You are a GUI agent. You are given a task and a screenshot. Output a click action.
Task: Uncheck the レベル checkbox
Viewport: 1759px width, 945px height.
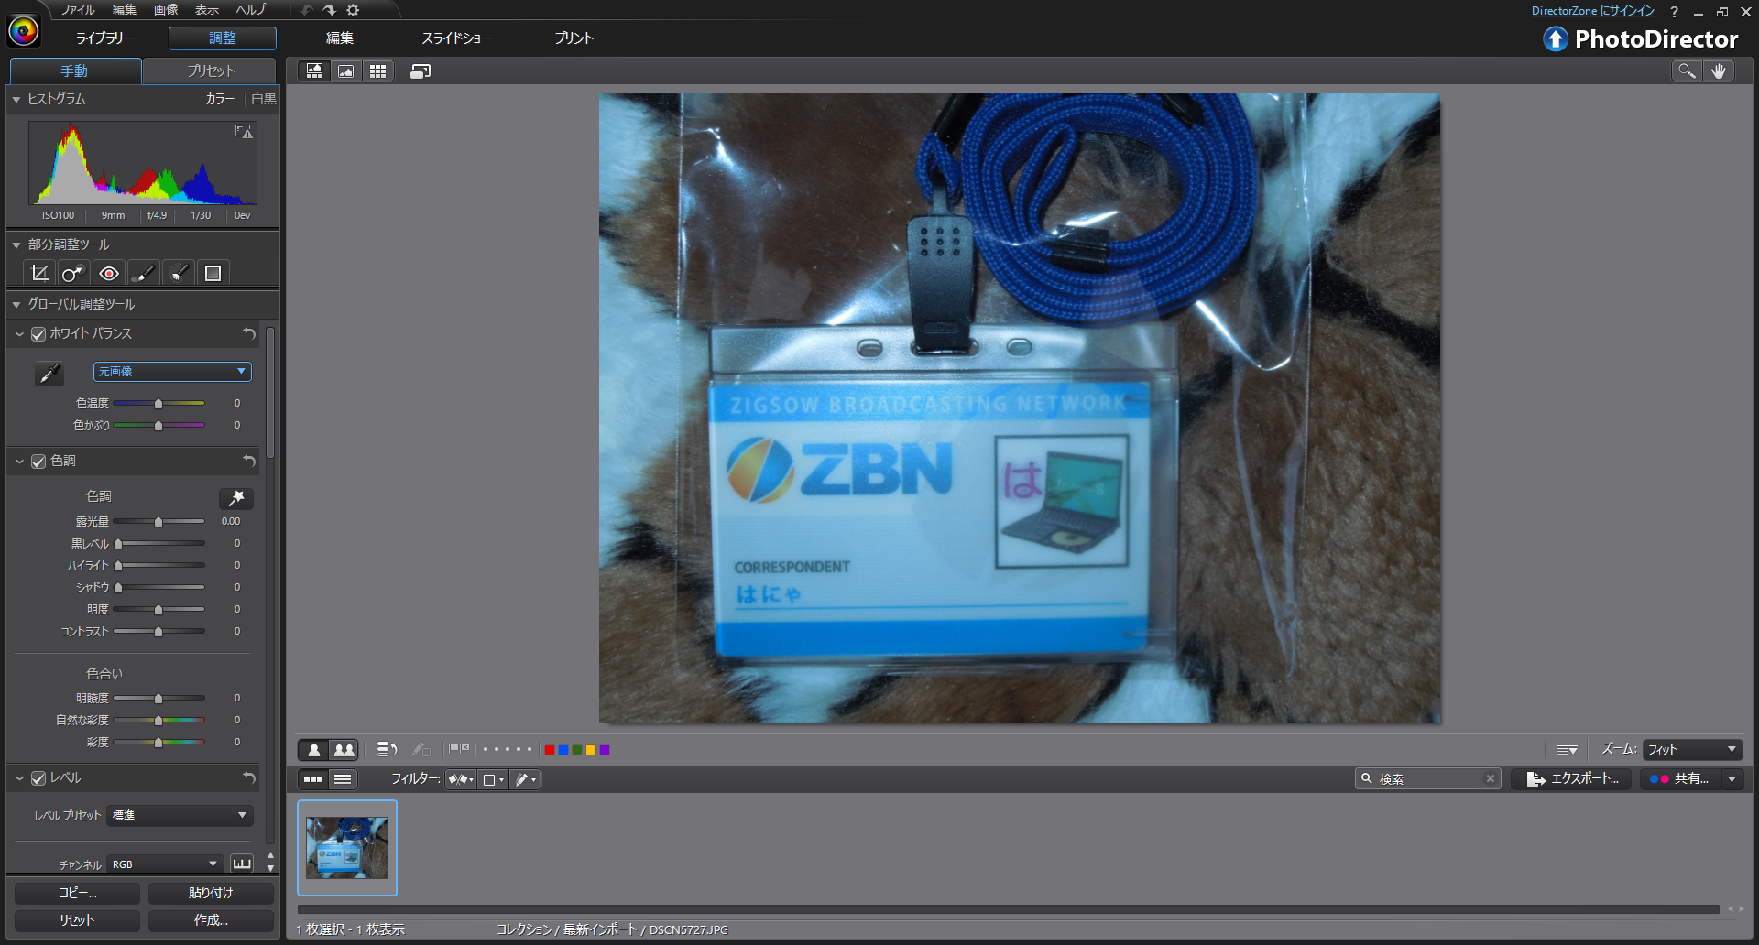38,778
